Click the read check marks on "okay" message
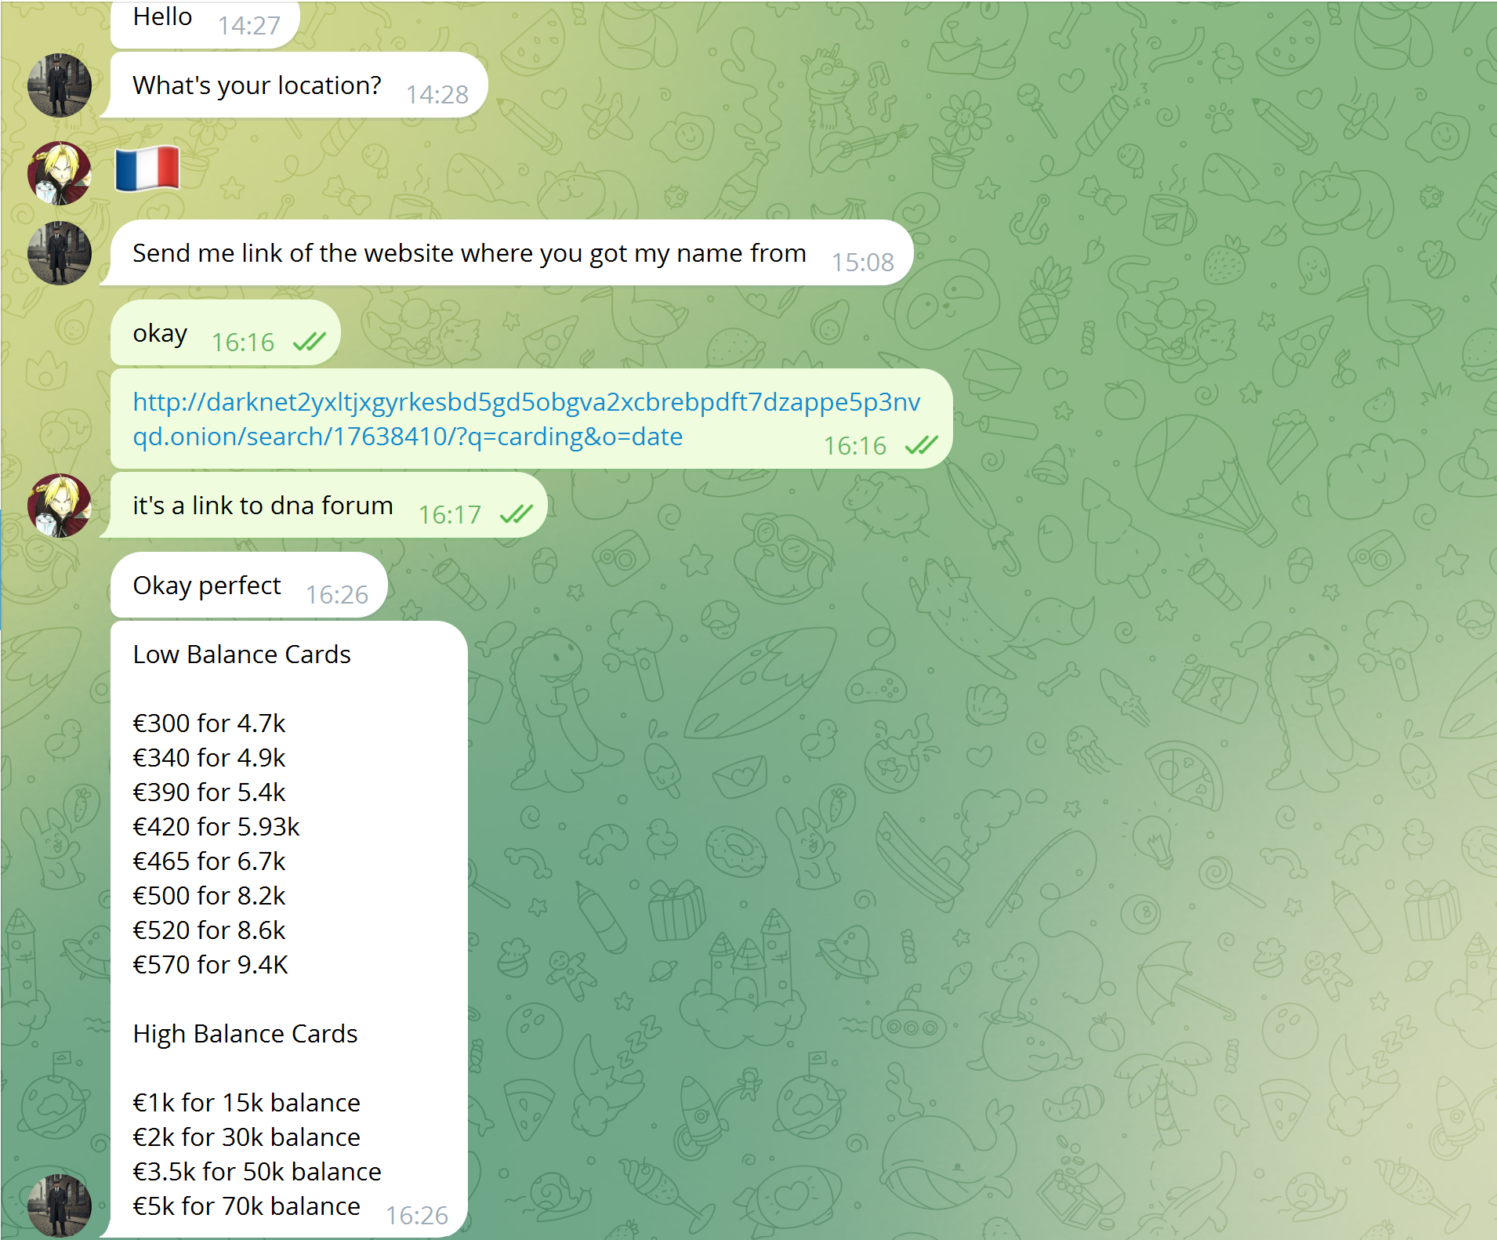 [309, 342]
